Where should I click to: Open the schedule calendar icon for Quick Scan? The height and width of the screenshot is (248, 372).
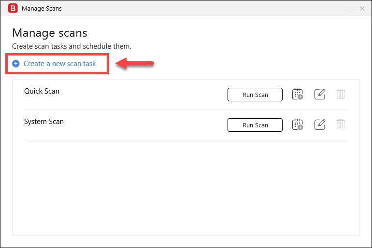click(x=298, y=94)
